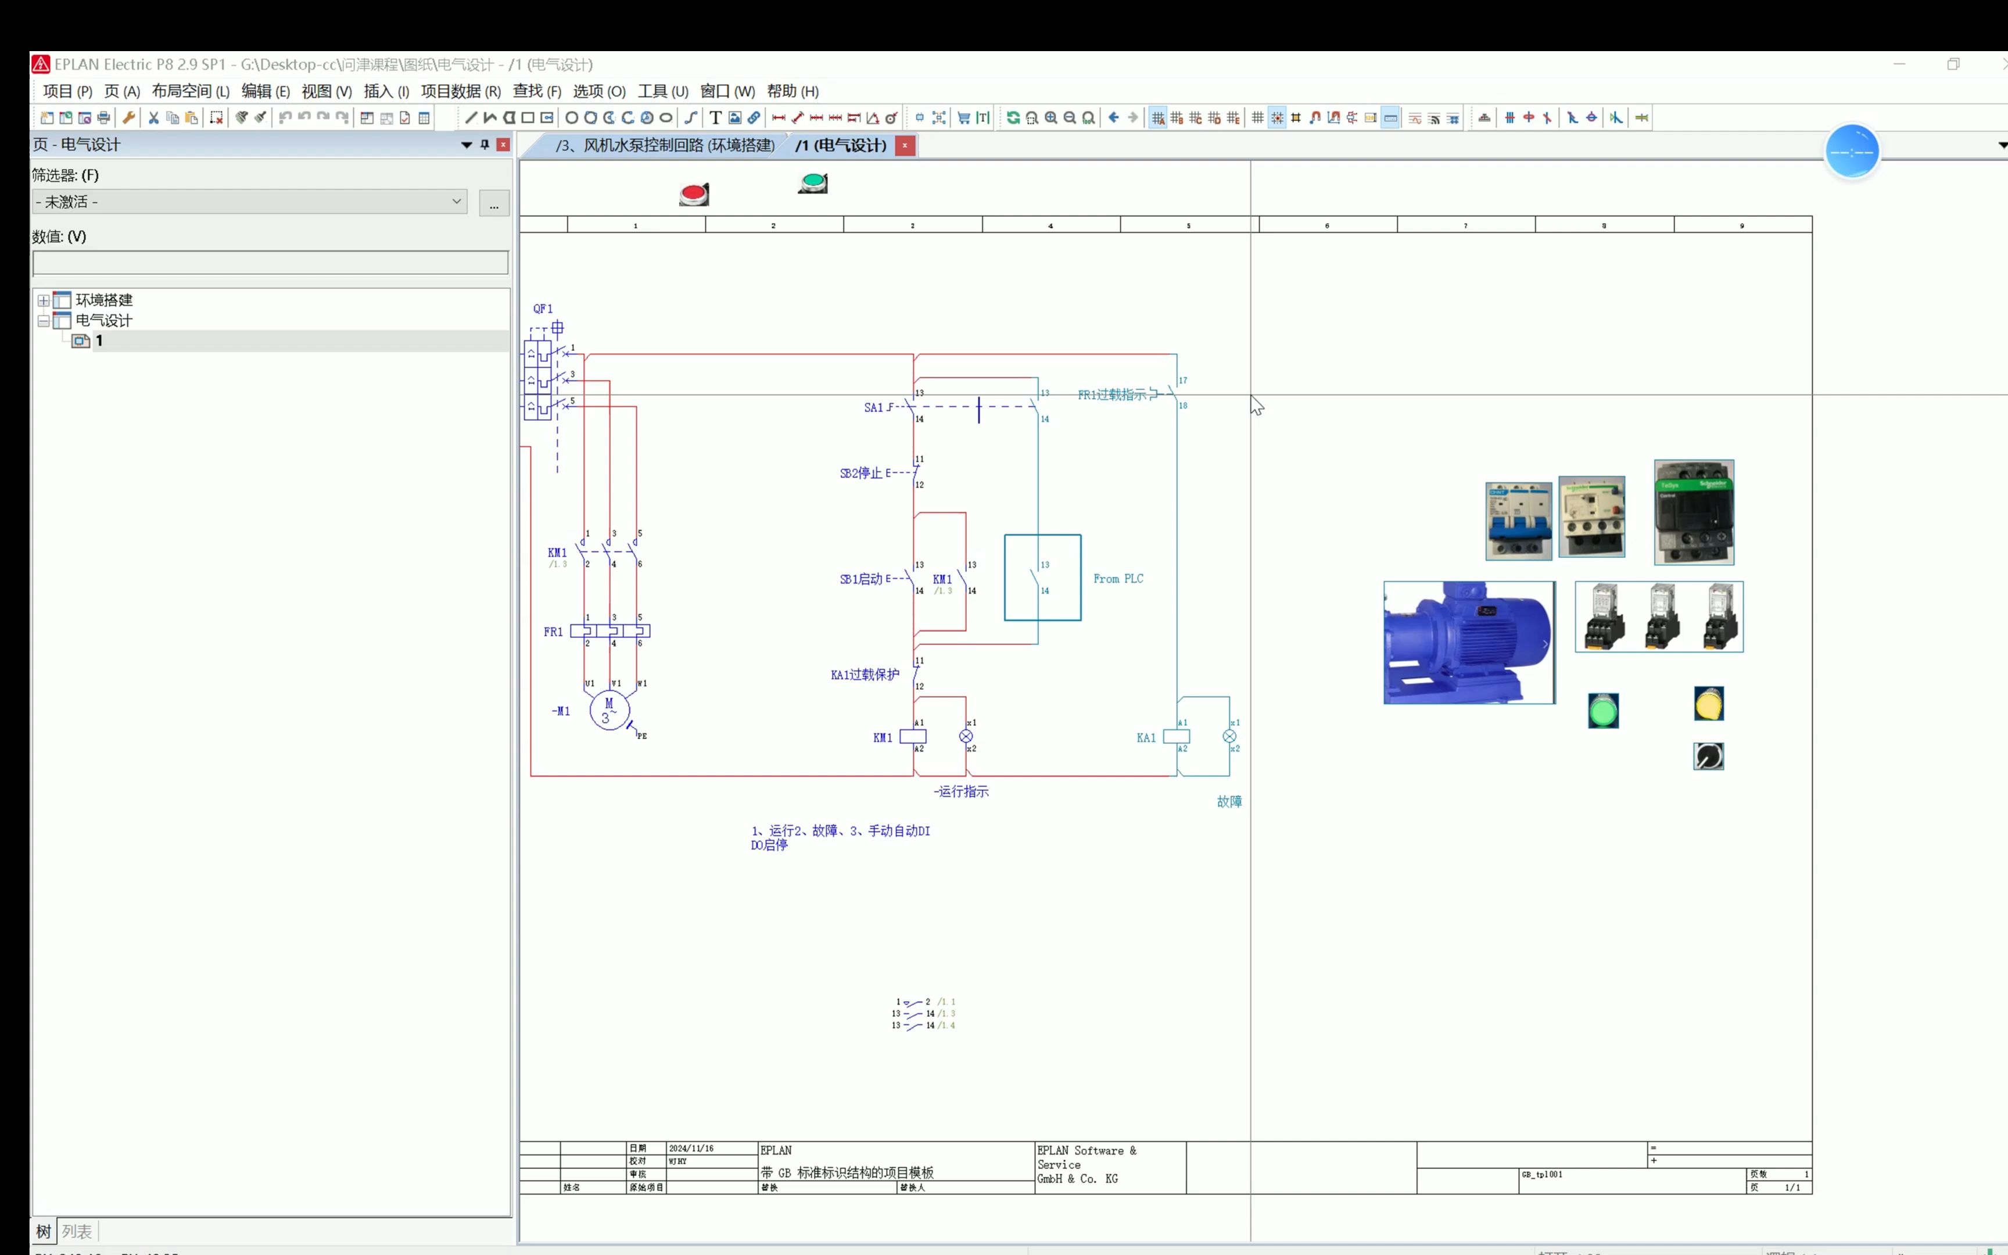Toggle grid display on or off
The height and width of the screenshot is (1255, 2008).
point(1258,118)
